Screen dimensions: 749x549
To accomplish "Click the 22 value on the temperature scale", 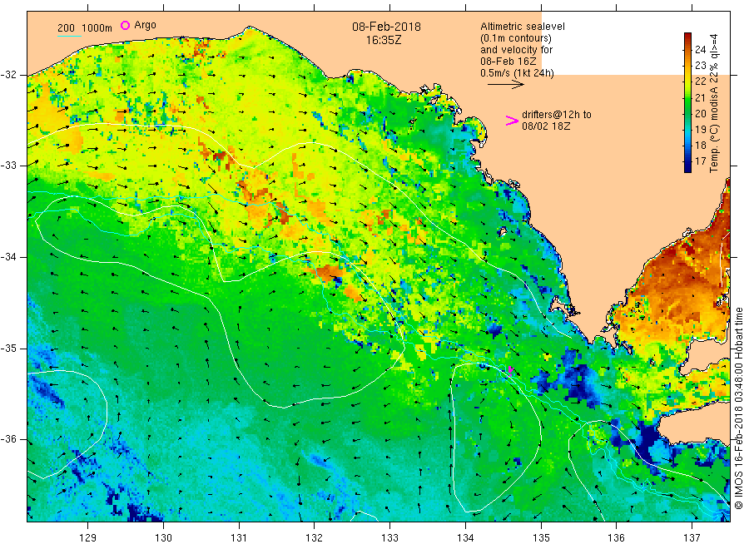I will tap(700, 82).
